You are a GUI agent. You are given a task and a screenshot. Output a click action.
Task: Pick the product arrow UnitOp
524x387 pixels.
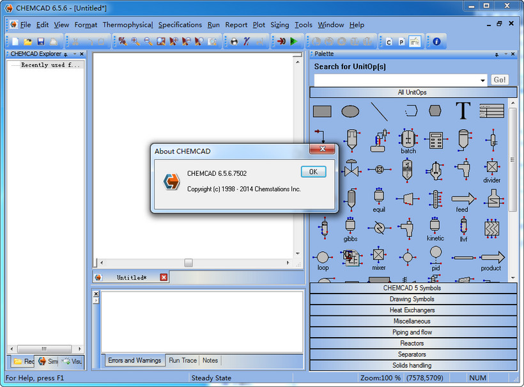point(491,257)
